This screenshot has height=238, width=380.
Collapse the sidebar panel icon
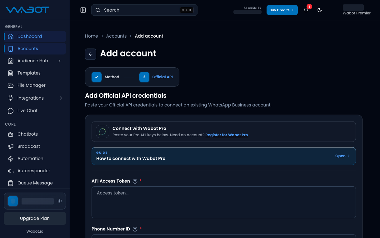point(83,10)
